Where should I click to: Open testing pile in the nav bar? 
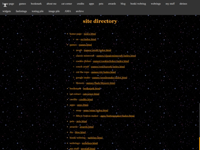[x=38, y=11]
